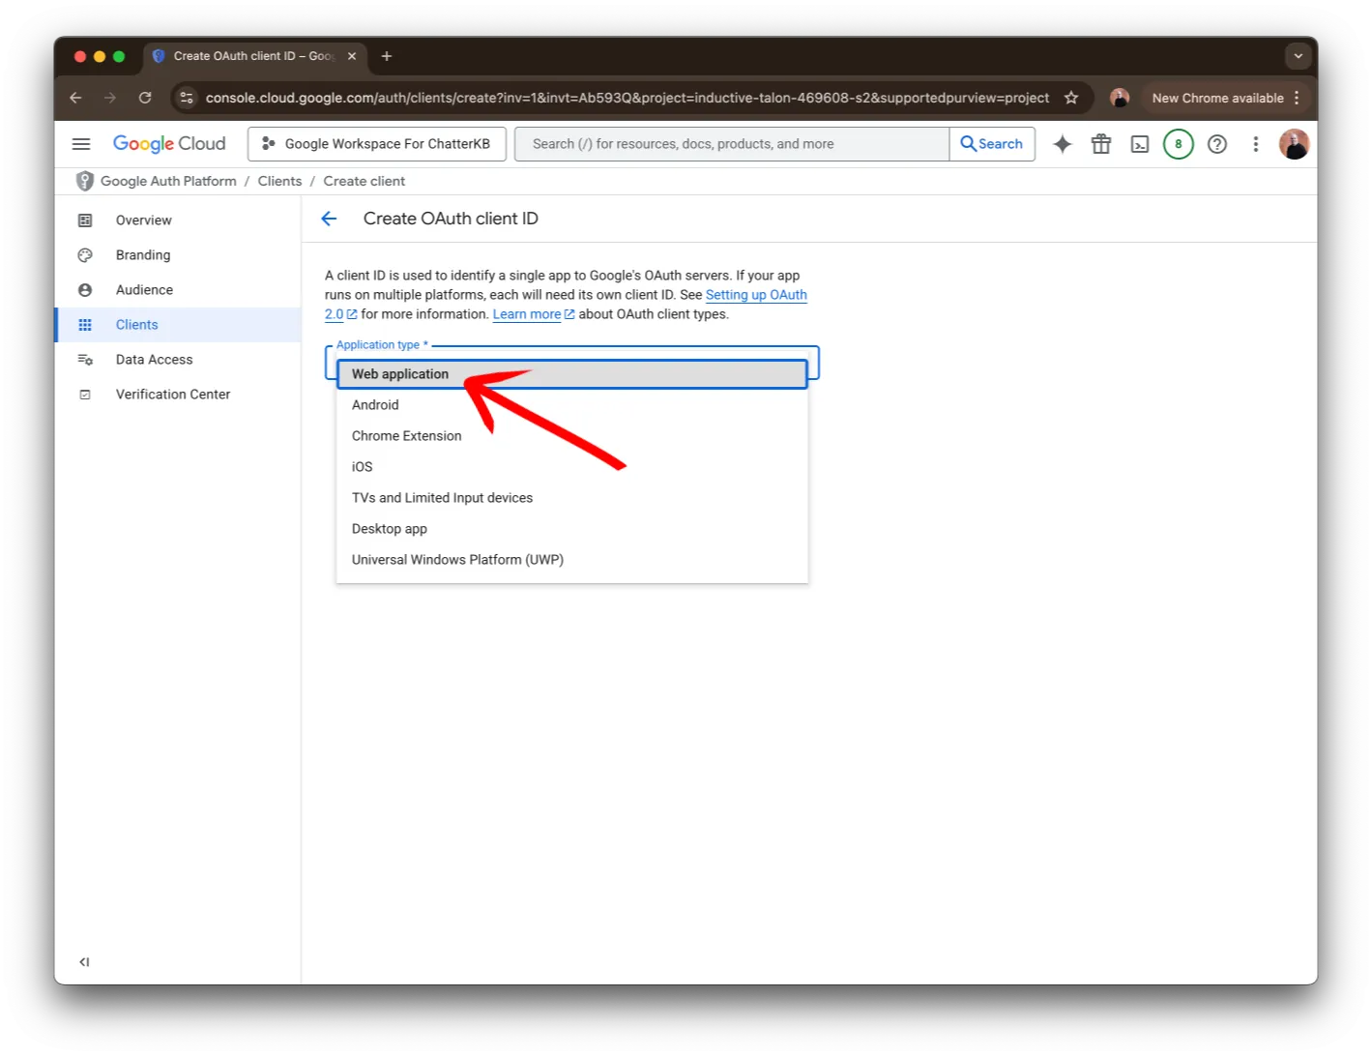Click the Search button
The height and width of the screenshot is (1056, 1372).
(992, 144)
